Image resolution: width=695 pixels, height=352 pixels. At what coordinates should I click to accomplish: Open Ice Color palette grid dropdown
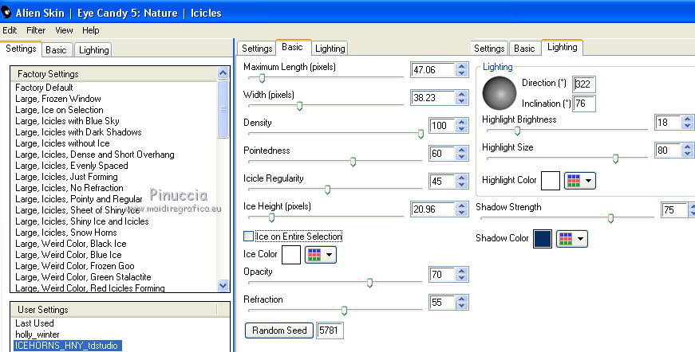pyautogui.click(x=321, y=255)
